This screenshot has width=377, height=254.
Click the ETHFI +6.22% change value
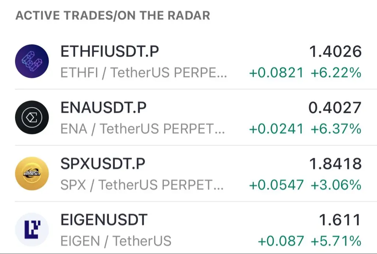pos(336,72)
